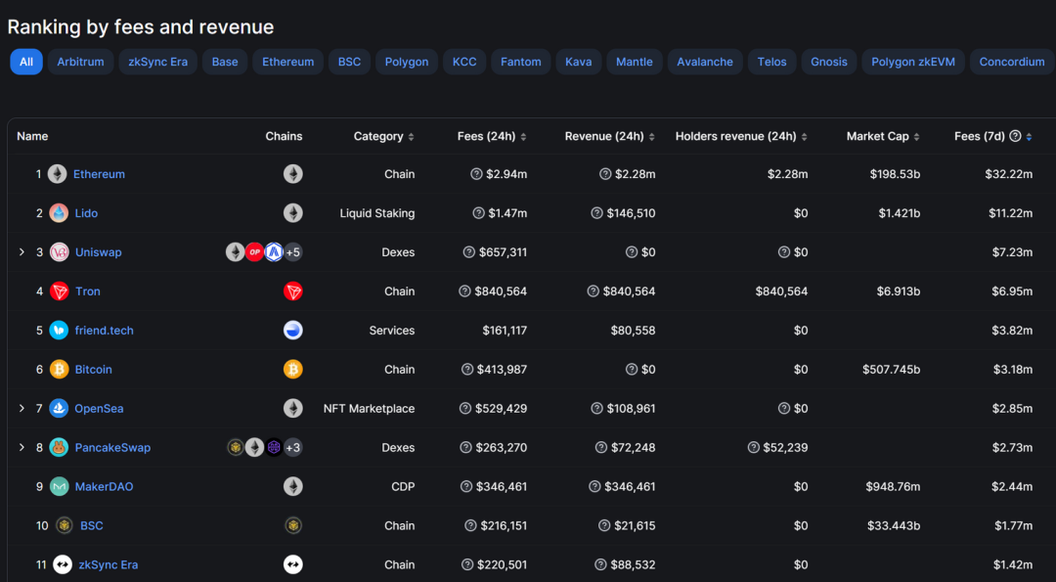
Task: Click the OpenSea logo icon
Action: [x=60, y=408]
